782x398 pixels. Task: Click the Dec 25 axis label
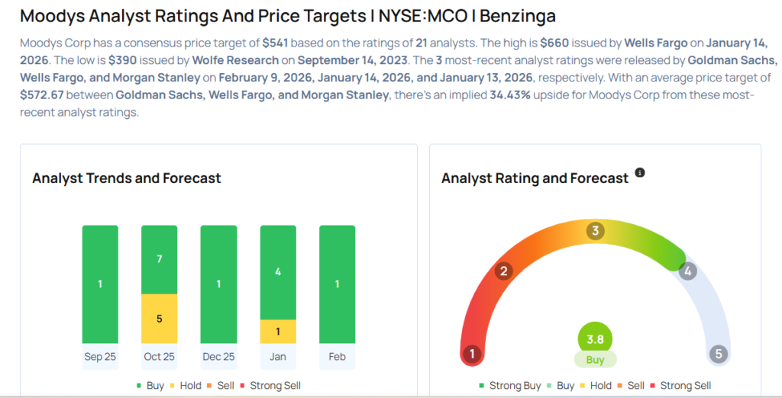coord(218,357)
